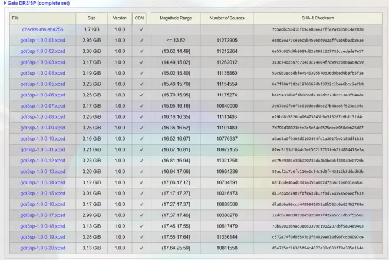Click the CDN checkmark in checksums-sha256 row
This screenshot has width=389, height=260.
tap(141, 29)
